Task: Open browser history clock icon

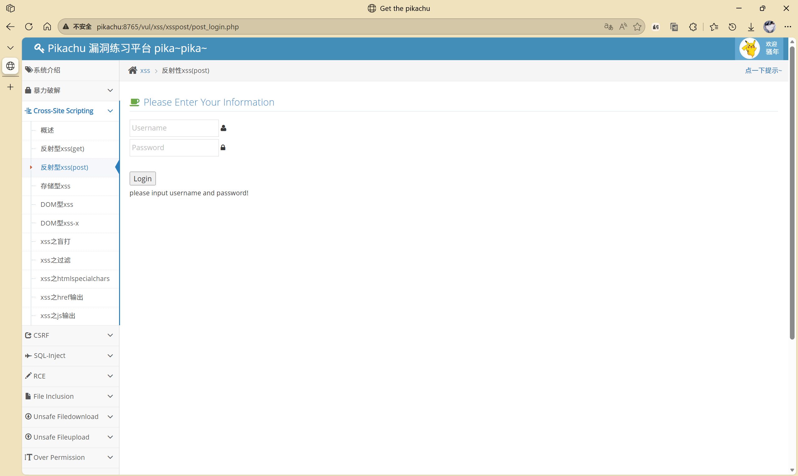Action: pyautogui.click(x=732, y=27)
